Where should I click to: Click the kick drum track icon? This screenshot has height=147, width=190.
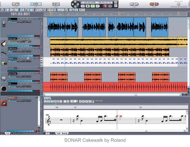4,89
